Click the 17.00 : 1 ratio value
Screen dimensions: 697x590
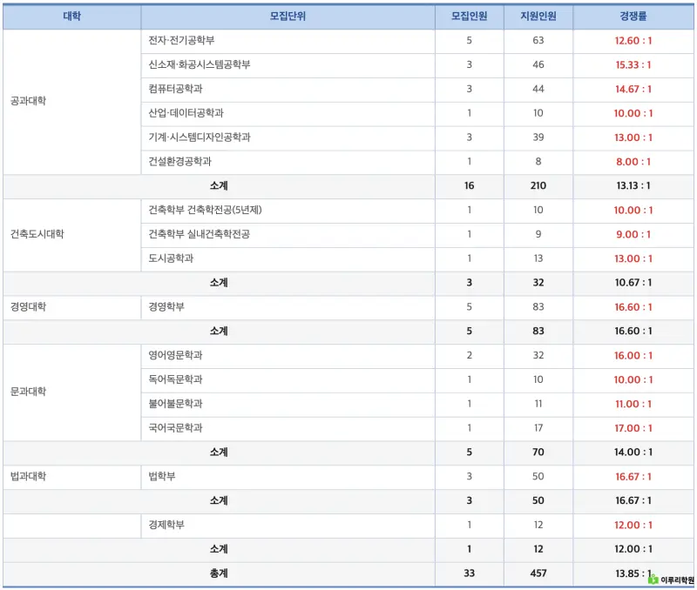(633, 428)
